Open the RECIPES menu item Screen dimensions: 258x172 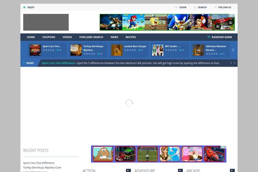point(131,37)
